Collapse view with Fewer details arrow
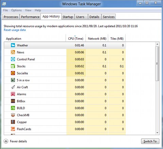The height and width of the screenshot is (149, 163). 6,141
